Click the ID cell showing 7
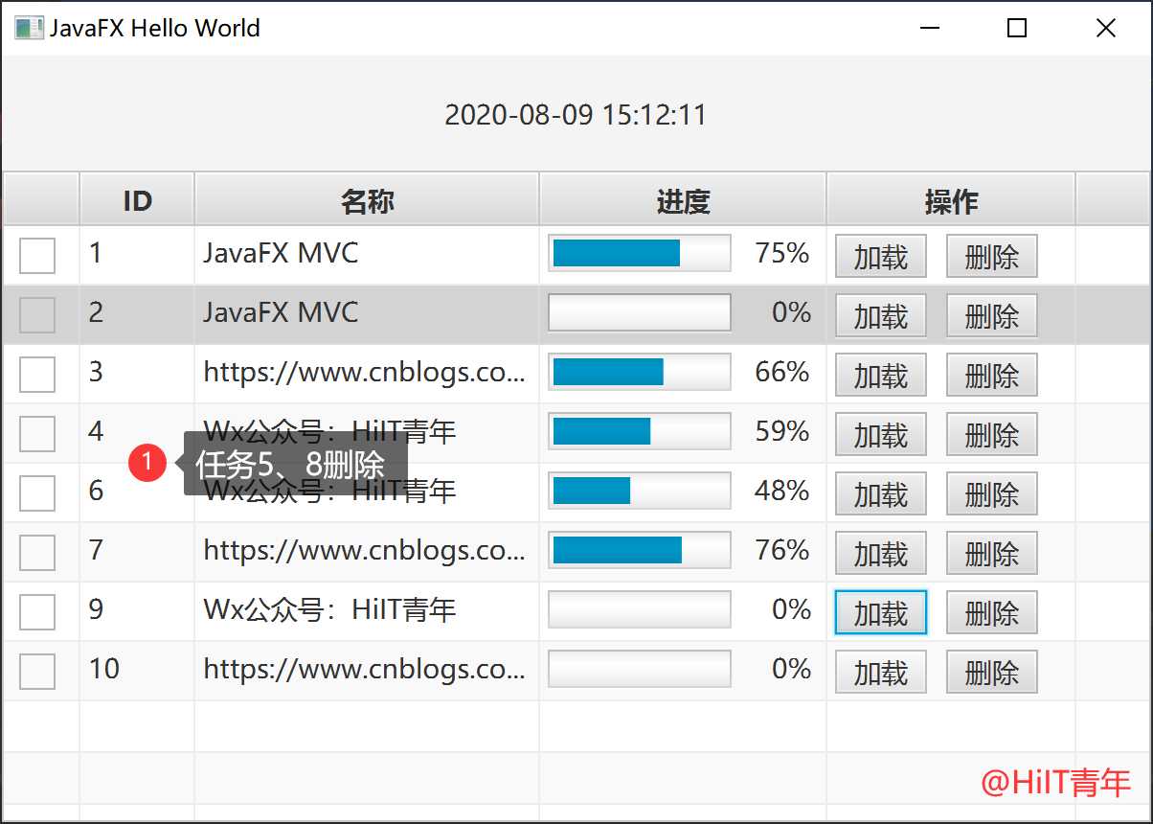This screenshot has height=824, width=1153. pyautogui.click(x=137, y=552)
